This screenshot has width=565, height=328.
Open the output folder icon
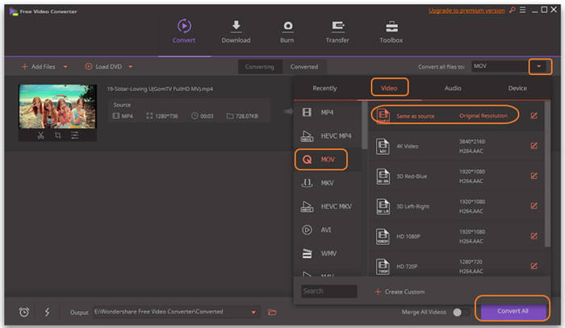click(272, 312)
